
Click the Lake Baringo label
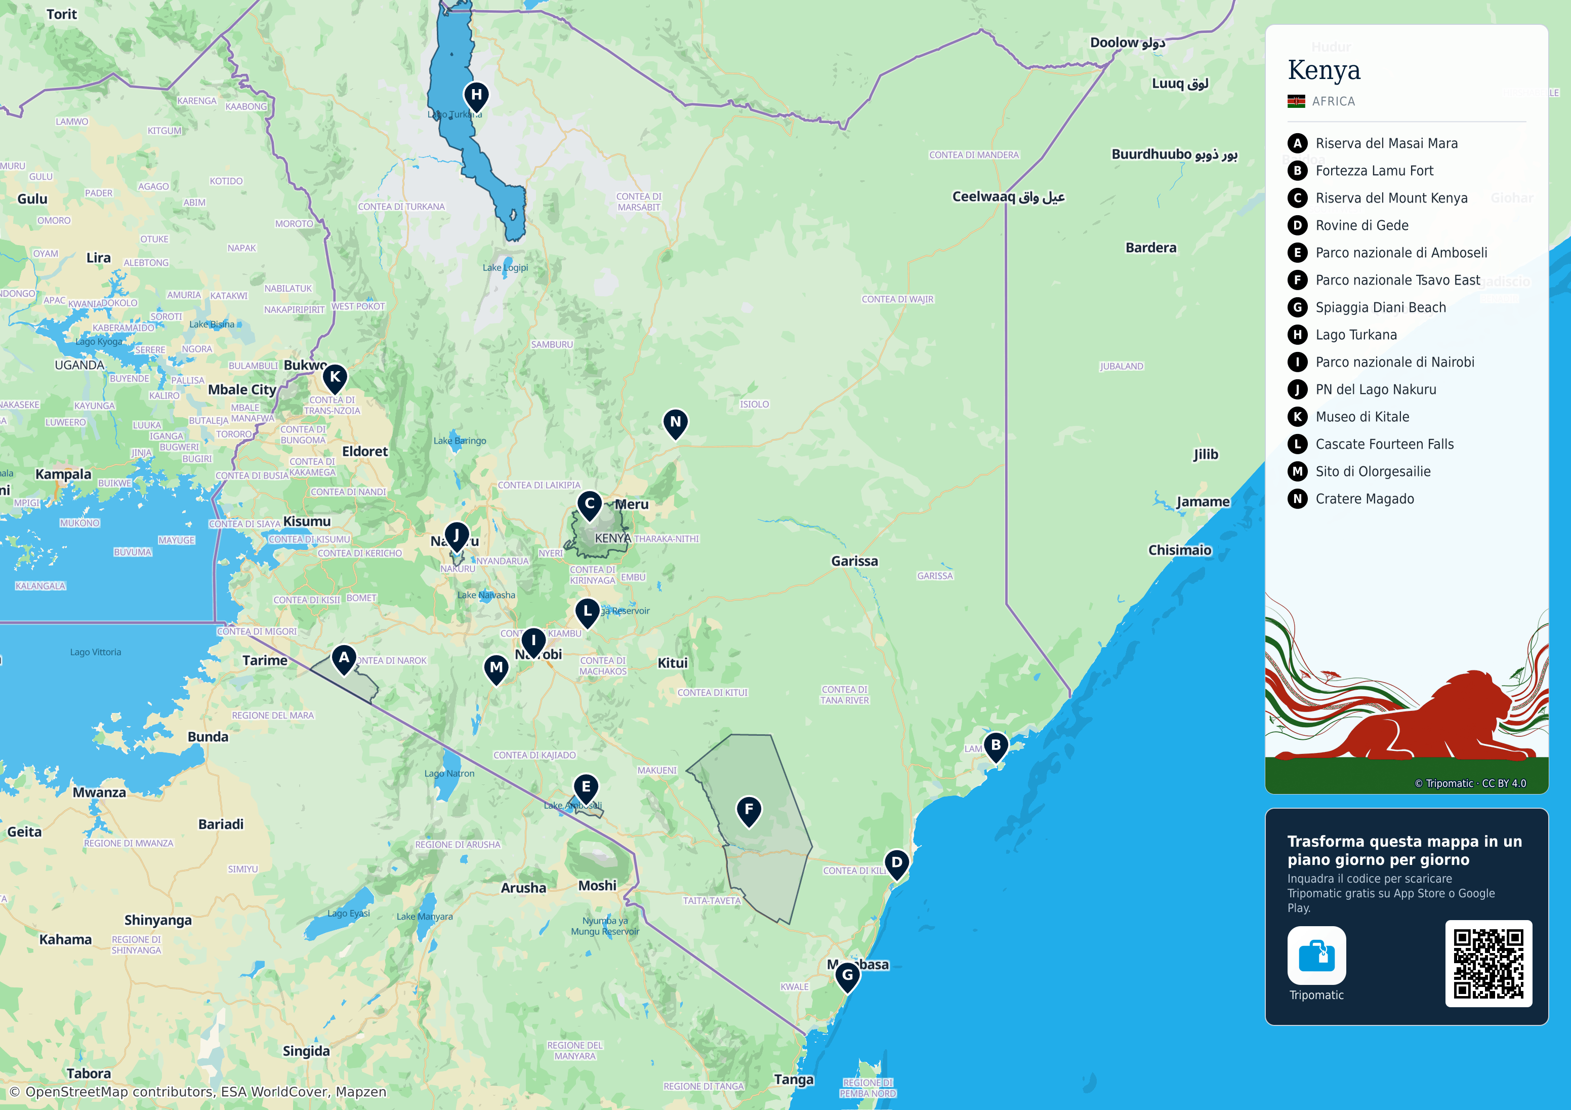pyautogui.click(x=460, y=440)
